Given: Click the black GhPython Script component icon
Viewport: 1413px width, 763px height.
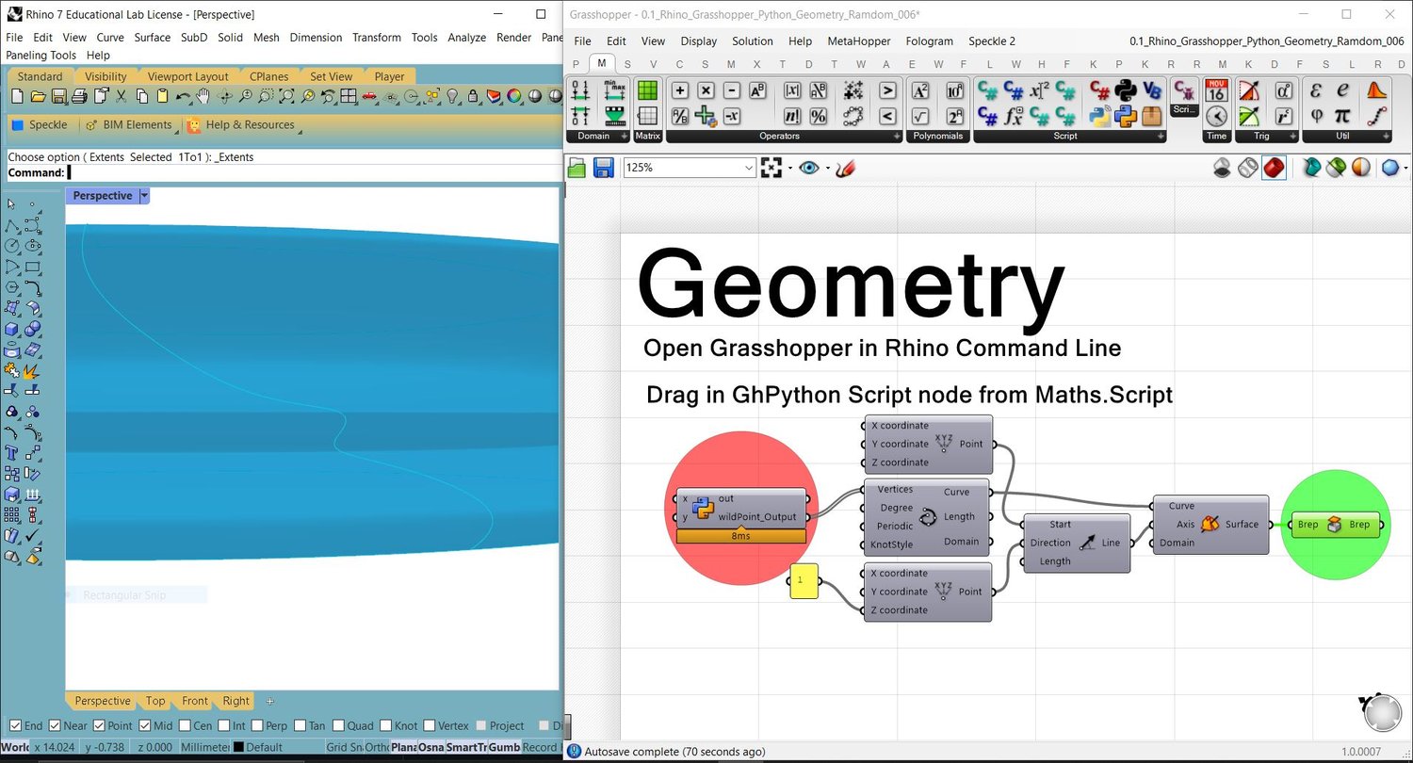Looking at the screenshot, I should tap(1125, 90).
